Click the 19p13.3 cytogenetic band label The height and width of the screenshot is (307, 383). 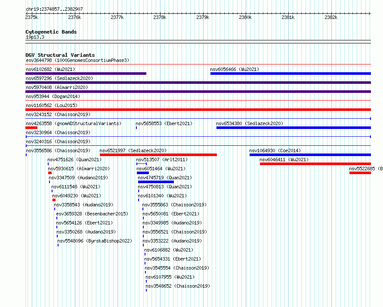tap(35, 37)
